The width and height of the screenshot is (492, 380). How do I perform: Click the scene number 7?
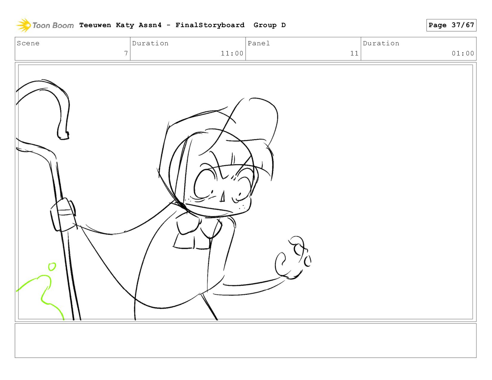(x=126, y=53)
